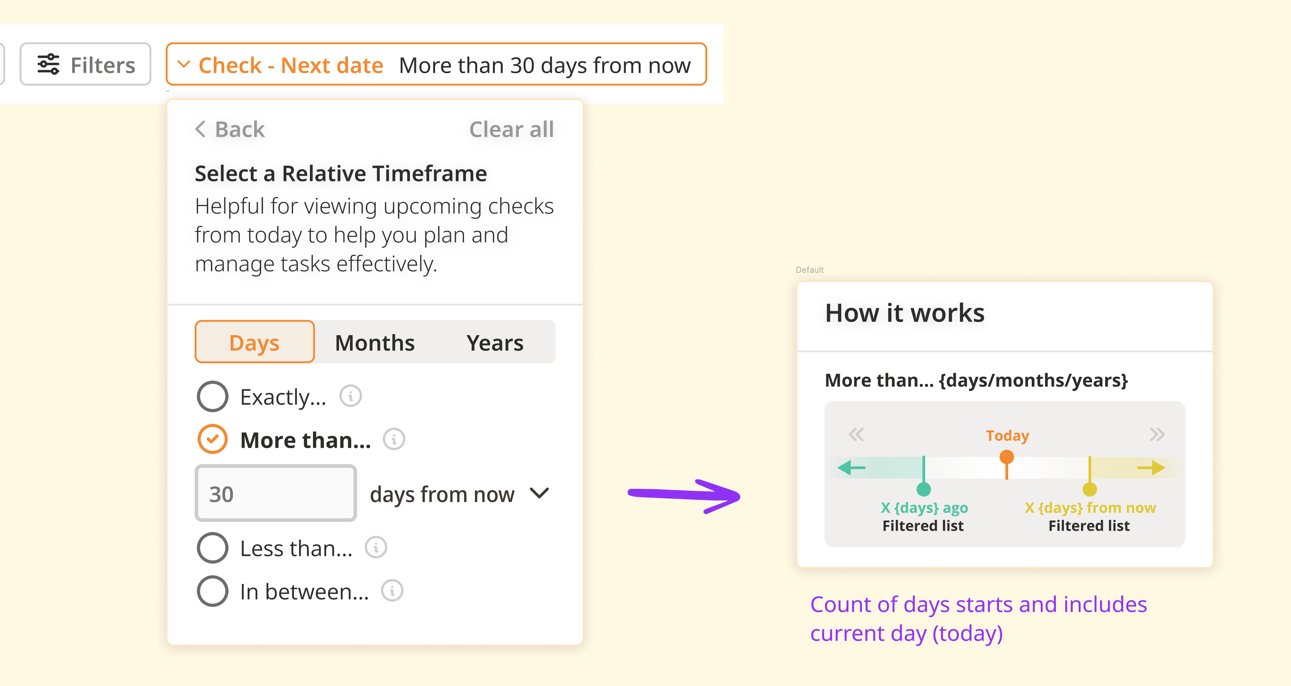Select the Less than radio button

pos(213,548)
